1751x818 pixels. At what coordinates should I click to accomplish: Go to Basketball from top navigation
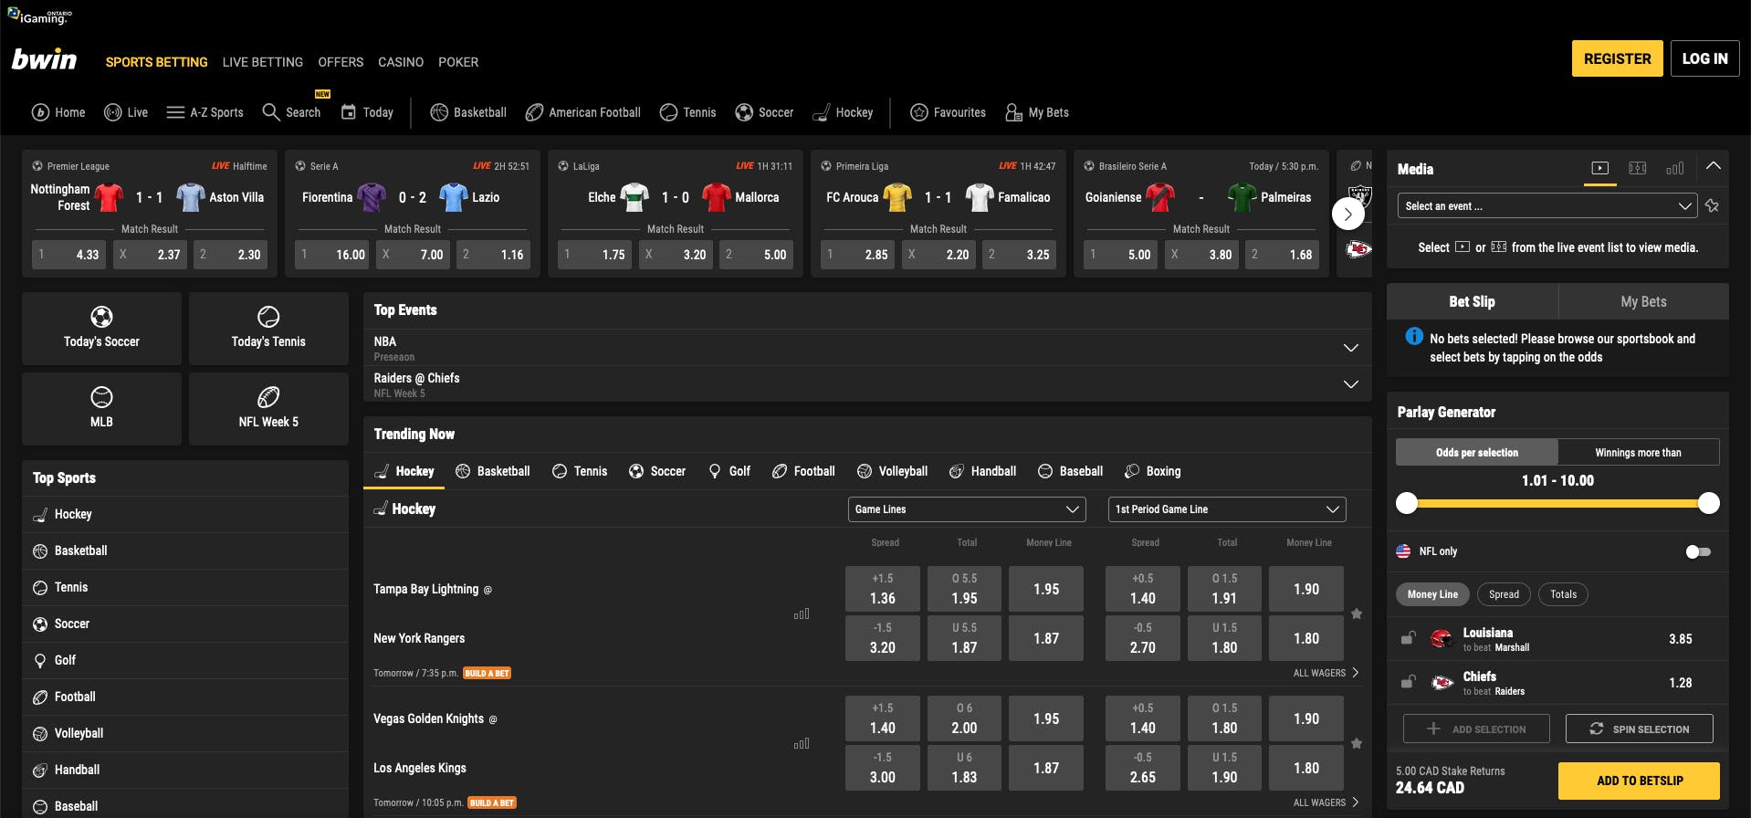[468, 112]
